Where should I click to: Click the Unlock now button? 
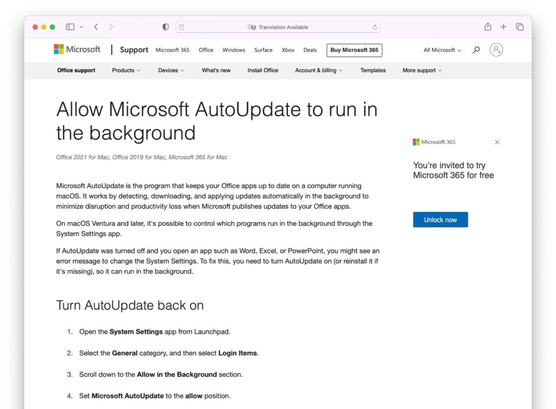click(440, 220)
